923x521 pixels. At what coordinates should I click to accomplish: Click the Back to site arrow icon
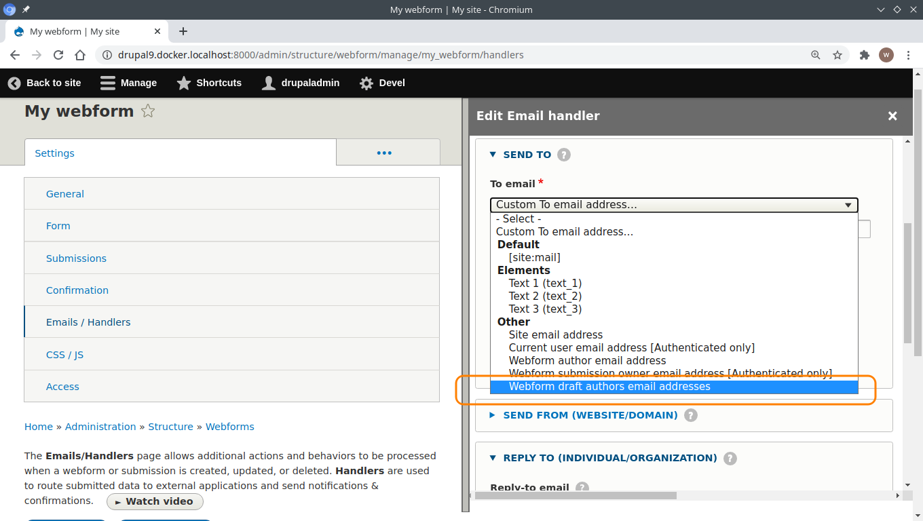pos(14,83)
